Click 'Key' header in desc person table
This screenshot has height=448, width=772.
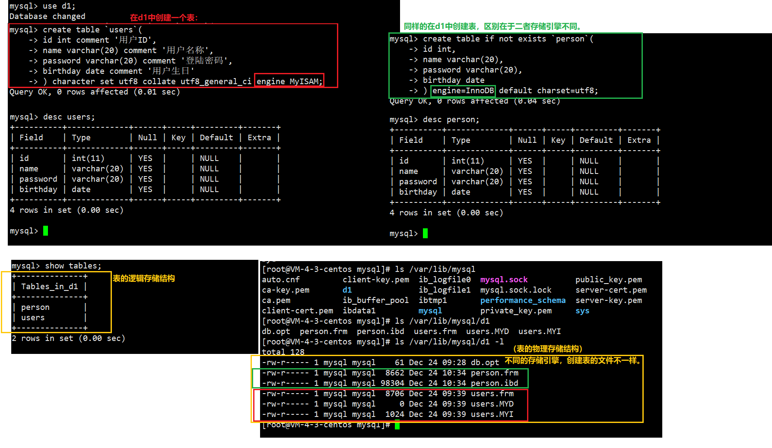(558, 140)
